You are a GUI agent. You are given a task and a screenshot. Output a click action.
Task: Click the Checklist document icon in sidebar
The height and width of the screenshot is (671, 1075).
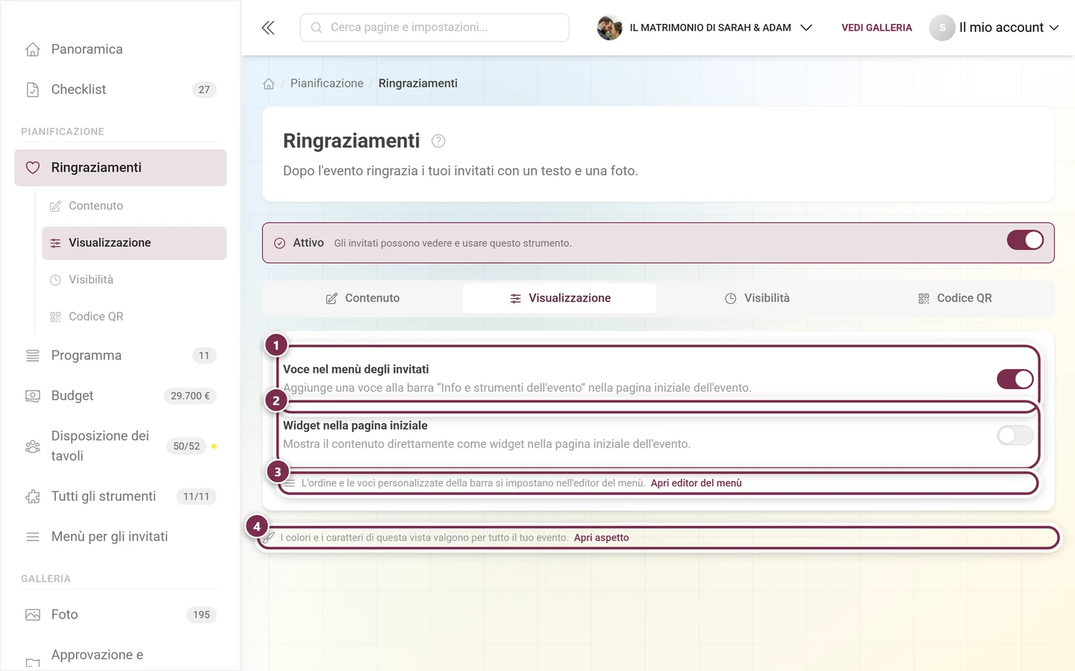click(33, 89)
